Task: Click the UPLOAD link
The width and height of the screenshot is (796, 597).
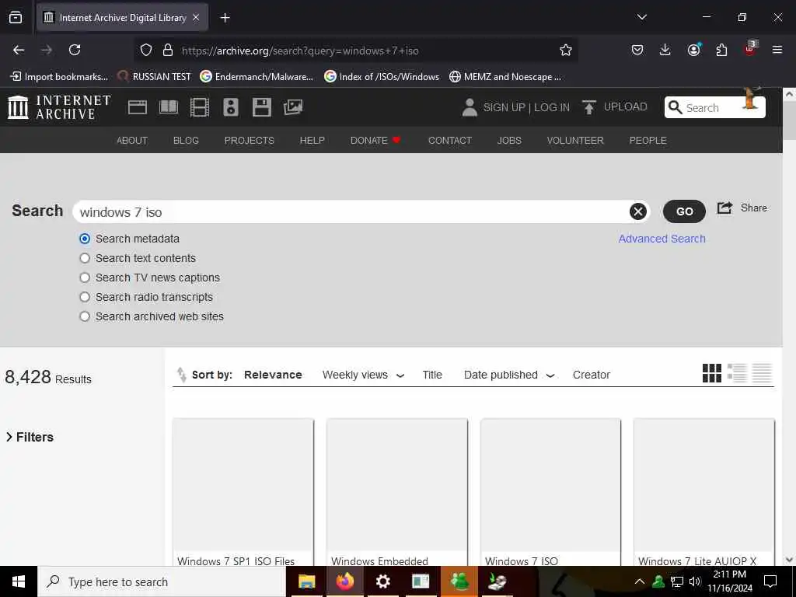Action: (626, 106)
